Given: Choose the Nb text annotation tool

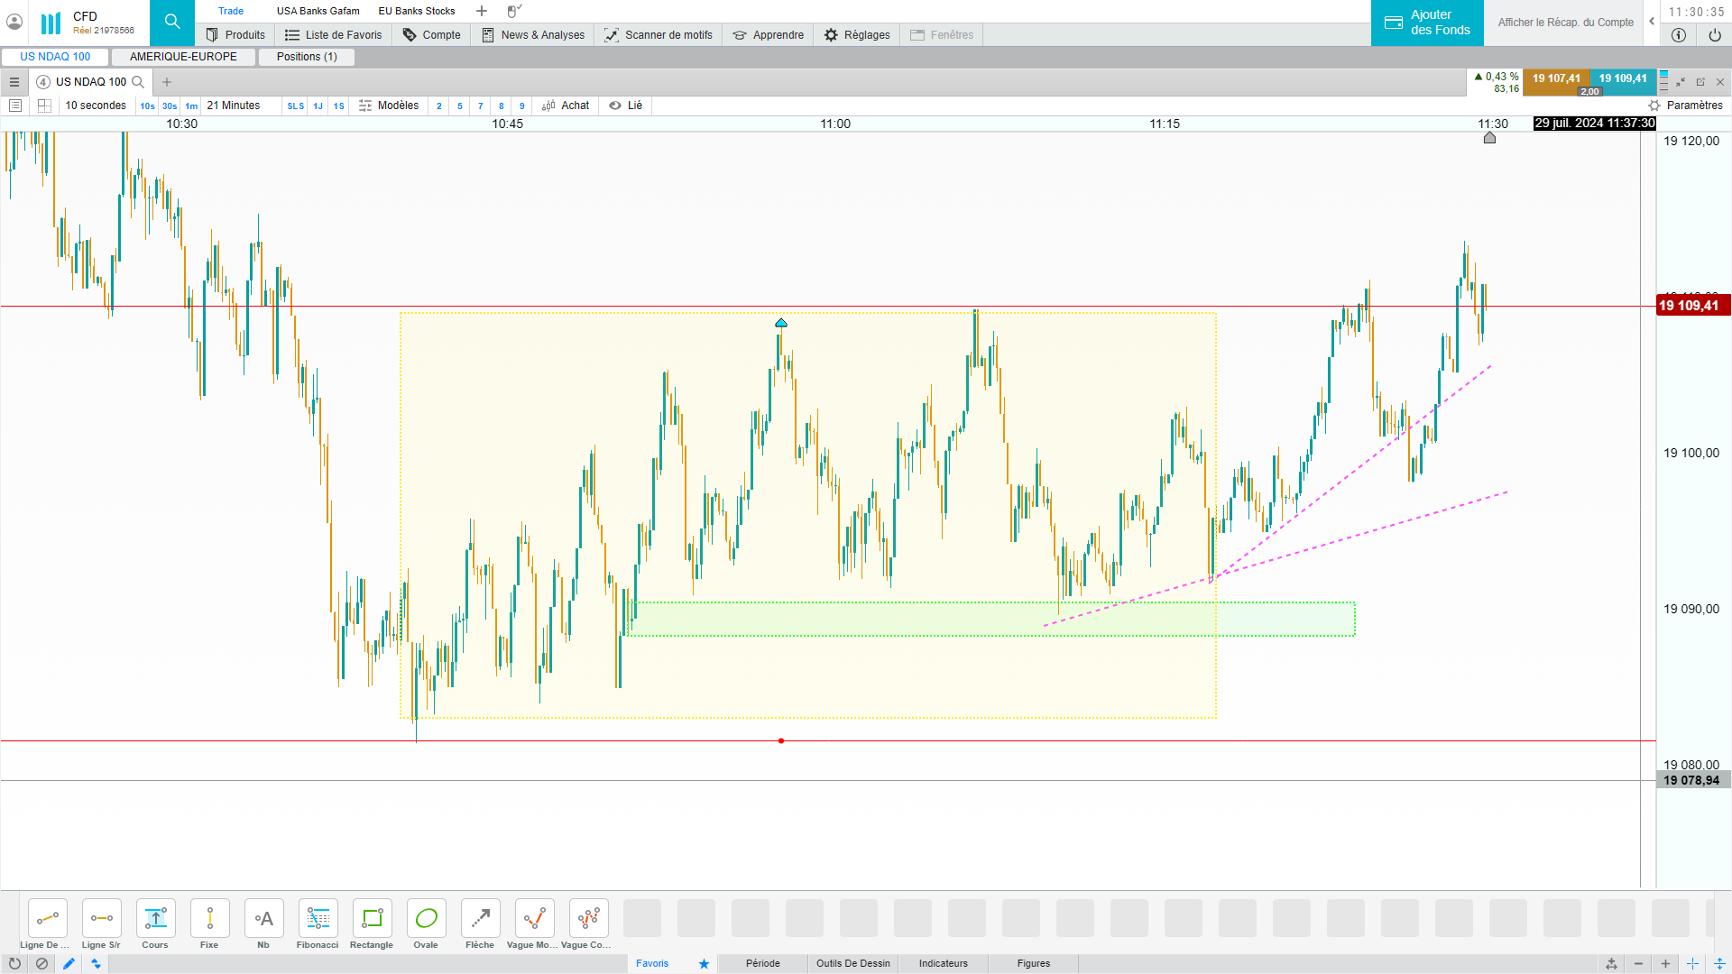Looking at the screenshot, I should click(263, 919).
